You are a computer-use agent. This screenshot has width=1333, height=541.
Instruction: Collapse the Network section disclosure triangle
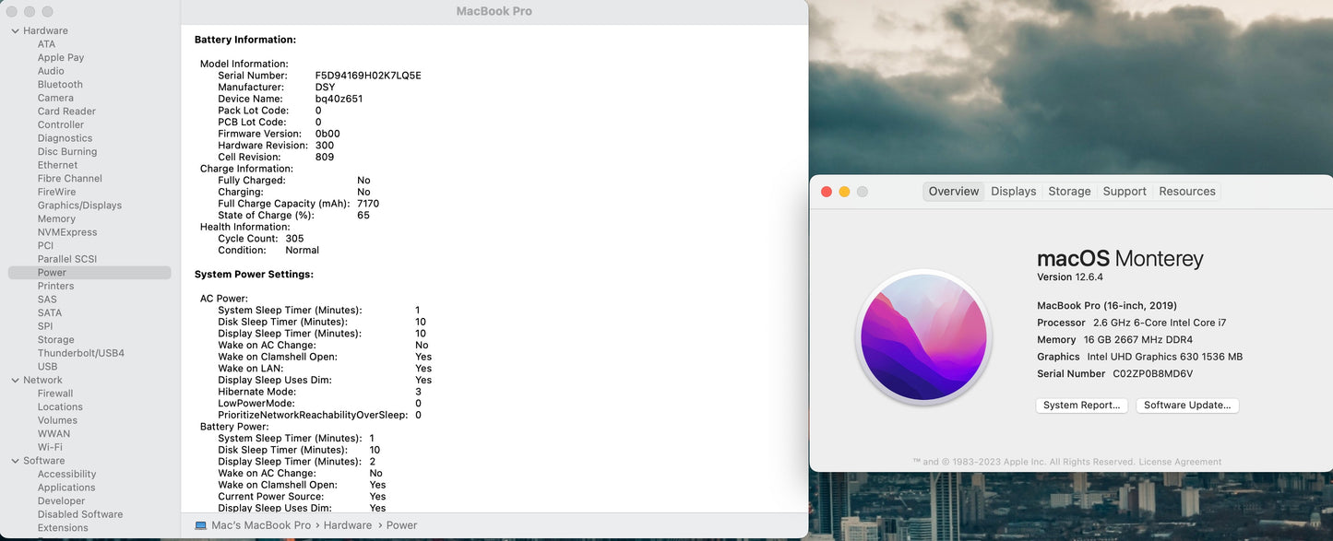(x=15, y=380)
